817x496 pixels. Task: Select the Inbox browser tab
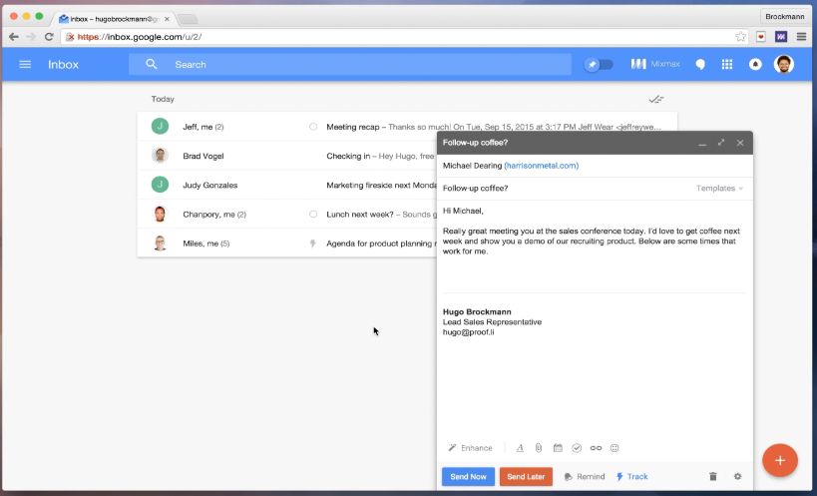[115, 18]
